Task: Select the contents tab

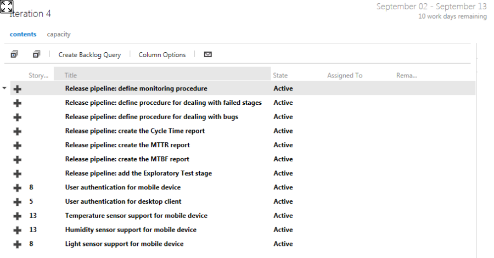Action: [23, 34]
